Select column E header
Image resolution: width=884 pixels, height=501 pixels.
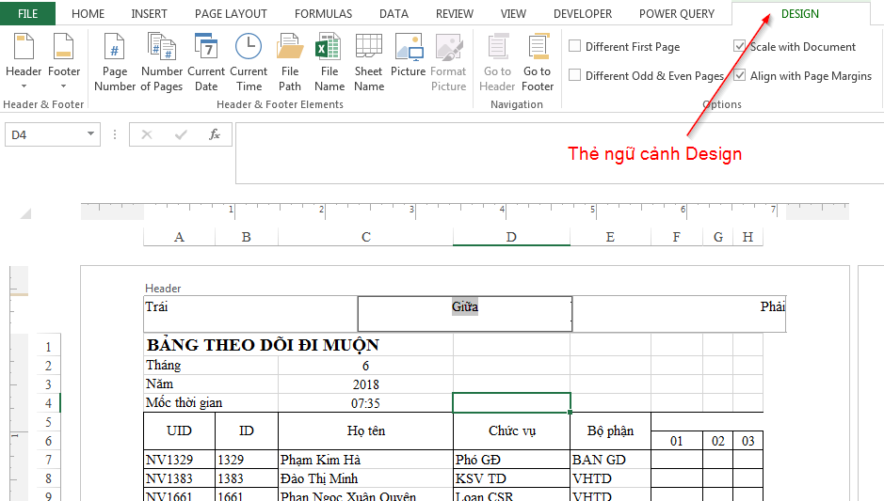(610, 237)
